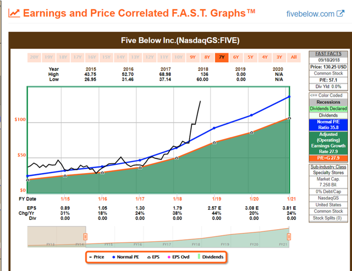
Task: Select the 18Y time range tab
Action: tap(63, 57)
